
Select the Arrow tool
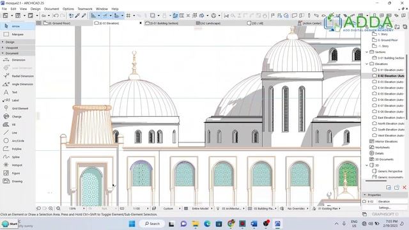pos(17,26)
